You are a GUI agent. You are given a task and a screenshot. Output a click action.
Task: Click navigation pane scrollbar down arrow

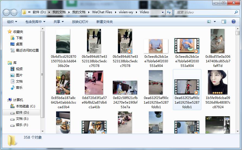tap(43, 131)
